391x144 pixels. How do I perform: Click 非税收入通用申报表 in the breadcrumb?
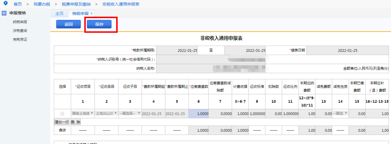coord(121,4)
